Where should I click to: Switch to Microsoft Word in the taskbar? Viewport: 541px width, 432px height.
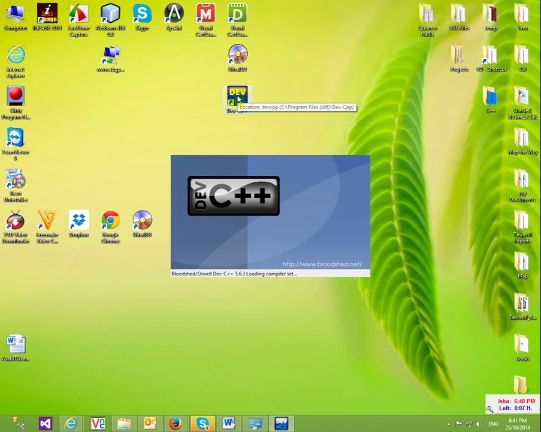tap(229, 424)
